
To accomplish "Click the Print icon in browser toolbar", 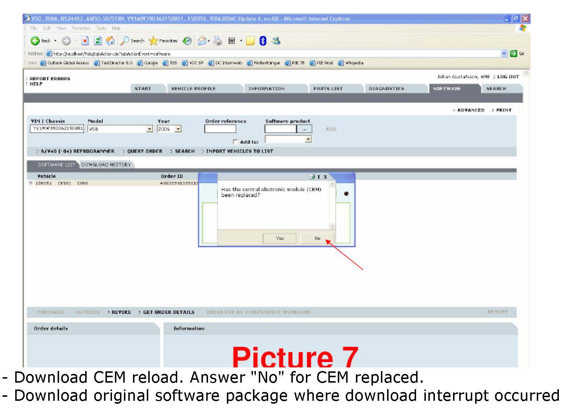I will pos(217,41).
